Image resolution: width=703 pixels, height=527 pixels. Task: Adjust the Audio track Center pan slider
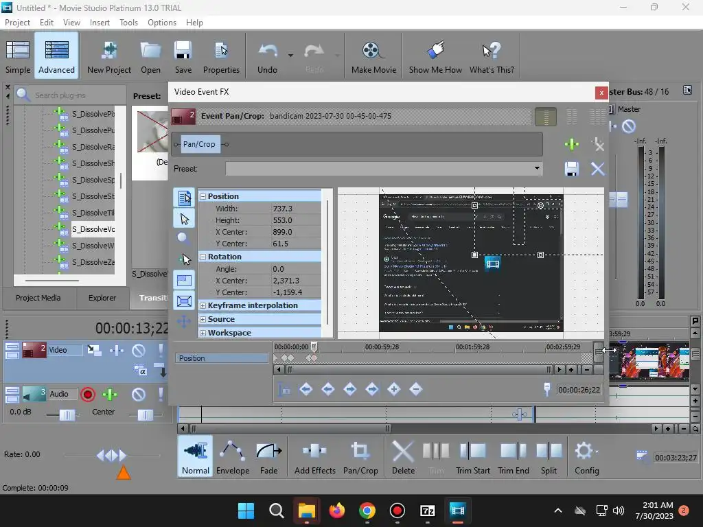point(146,415)
